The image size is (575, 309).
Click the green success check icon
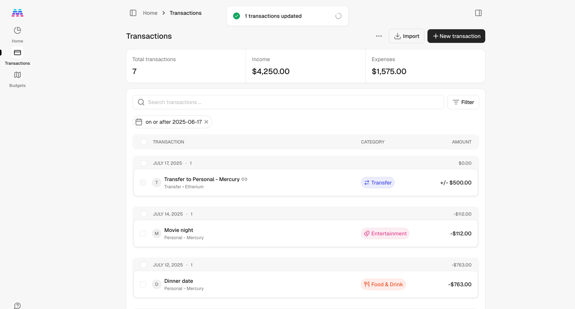(x=237, y=16)
